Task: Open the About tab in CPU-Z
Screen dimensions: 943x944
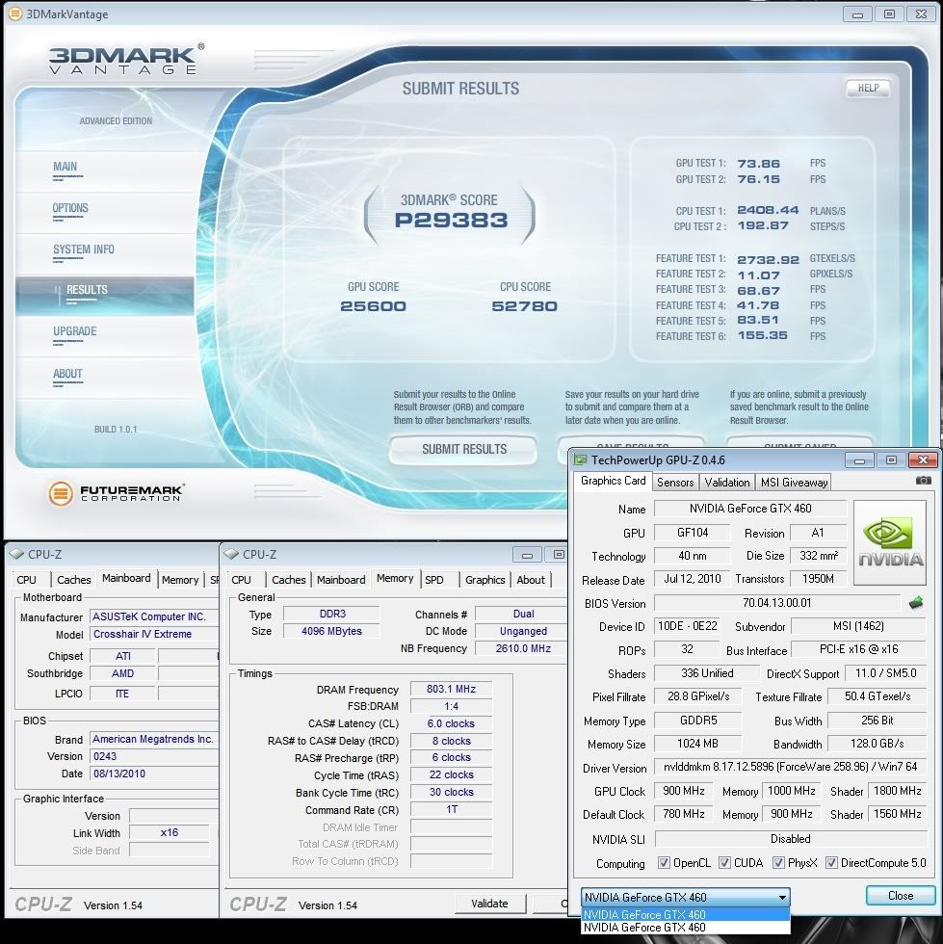Action: [x=531, y=580]
